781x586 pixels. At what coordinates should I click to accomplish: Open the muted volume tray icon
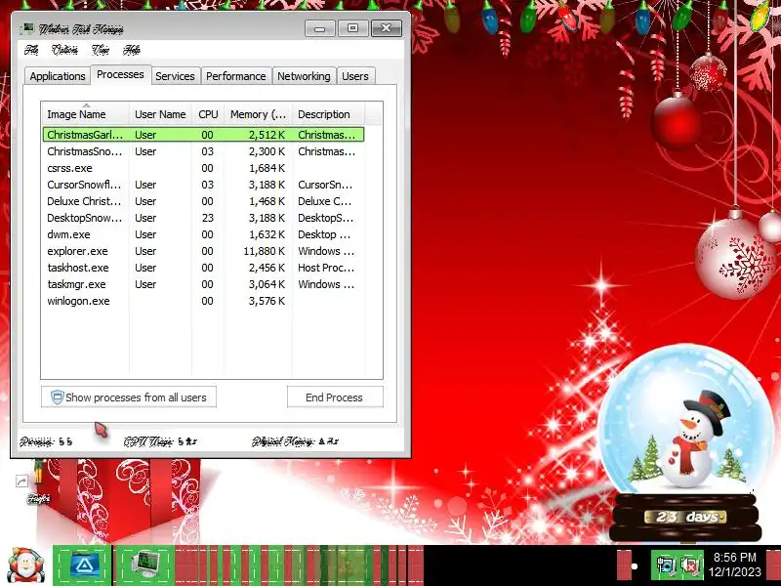pyautogui.click(x=690, y=565)
